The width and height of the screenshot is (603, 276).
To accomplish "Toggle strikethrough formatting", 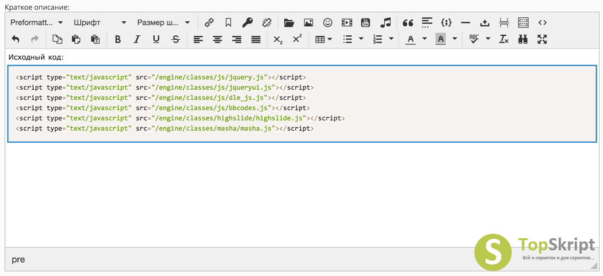I will tap(175, 39).
